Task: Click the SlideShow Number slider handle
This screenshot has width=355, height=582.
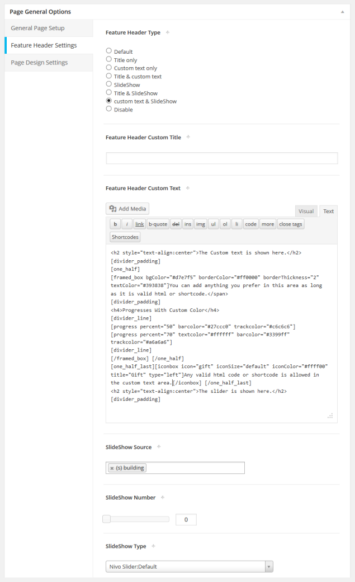Action: click(x=106, y=519)
